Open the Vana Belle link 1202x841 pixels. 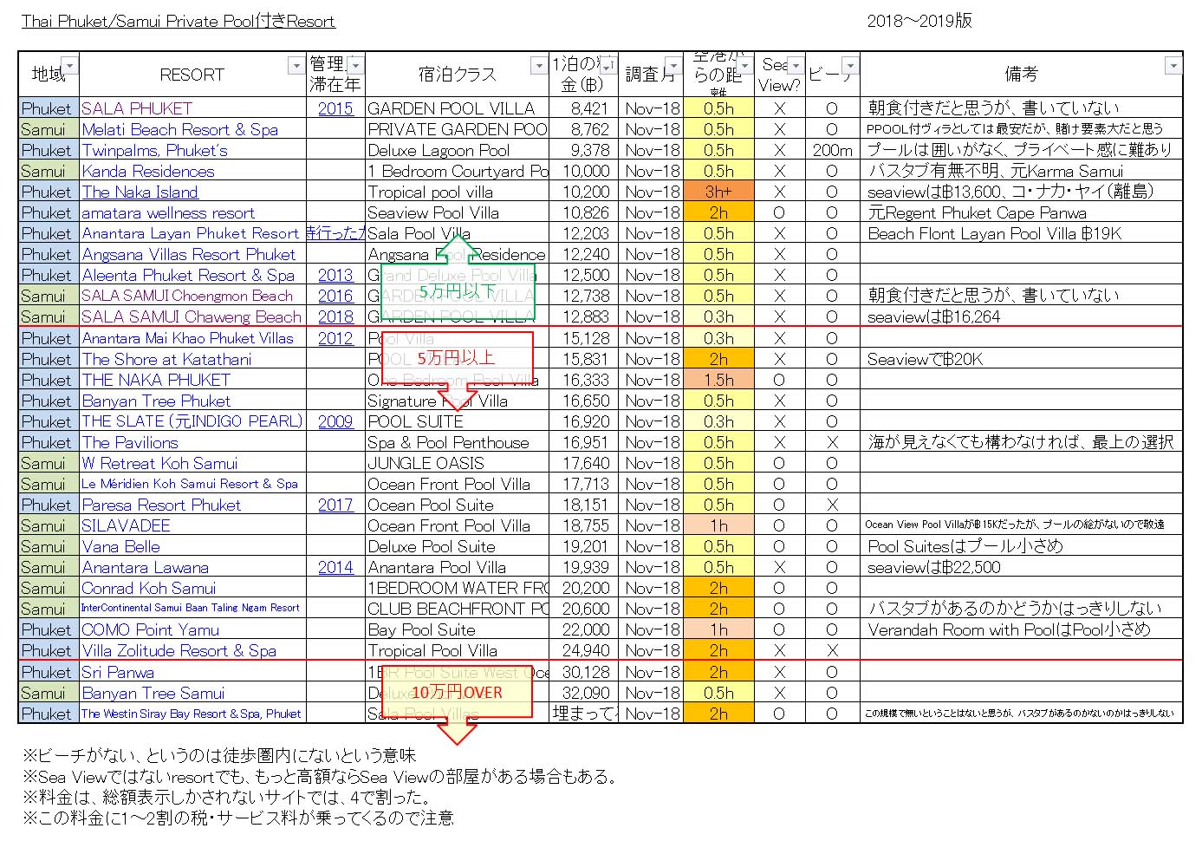120,546
